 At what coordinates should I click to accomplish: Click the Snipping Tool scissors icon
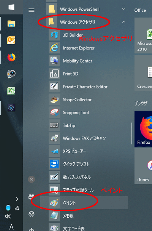point(54,112)
